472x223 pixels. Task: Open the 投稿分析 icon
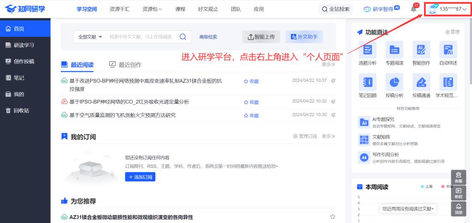[x=394, y=82]
